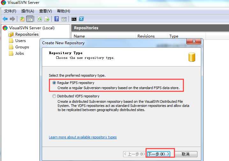The width and height of the screenshot is (229, 161).
Task: Click the Export list toolbar icon
Action: 47,19
